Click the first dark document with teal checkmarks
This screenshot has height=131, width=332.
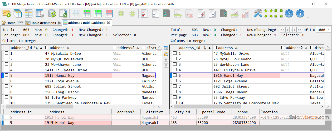[x=167, y=13]
